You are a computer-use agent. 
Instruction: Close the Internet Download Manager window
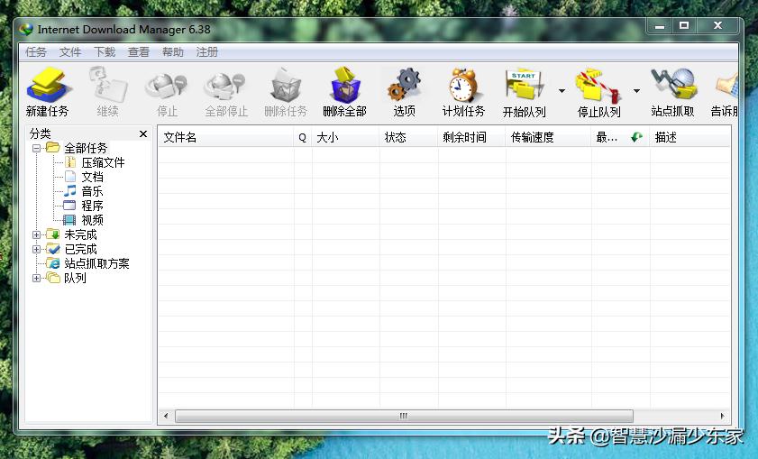(x=717, y=26)
